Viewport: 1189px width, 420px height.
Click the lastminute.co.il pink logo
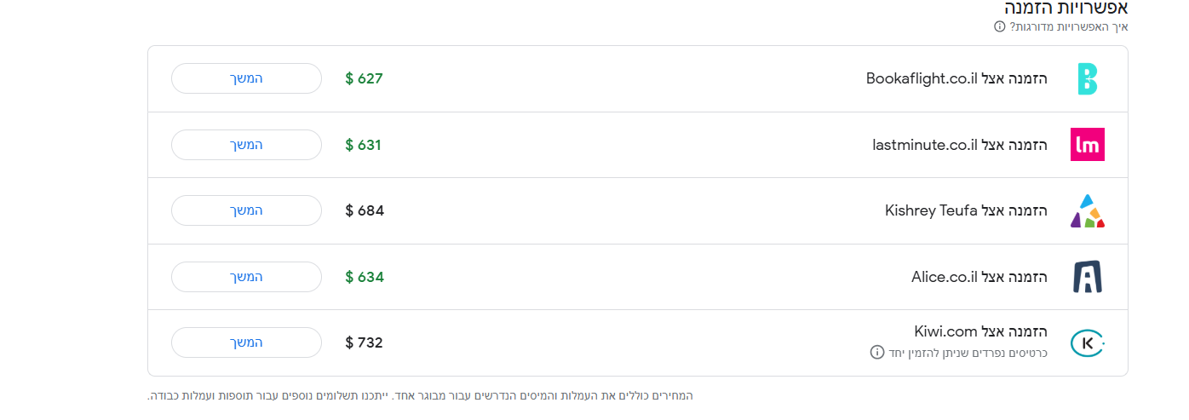click(1087, 145)
